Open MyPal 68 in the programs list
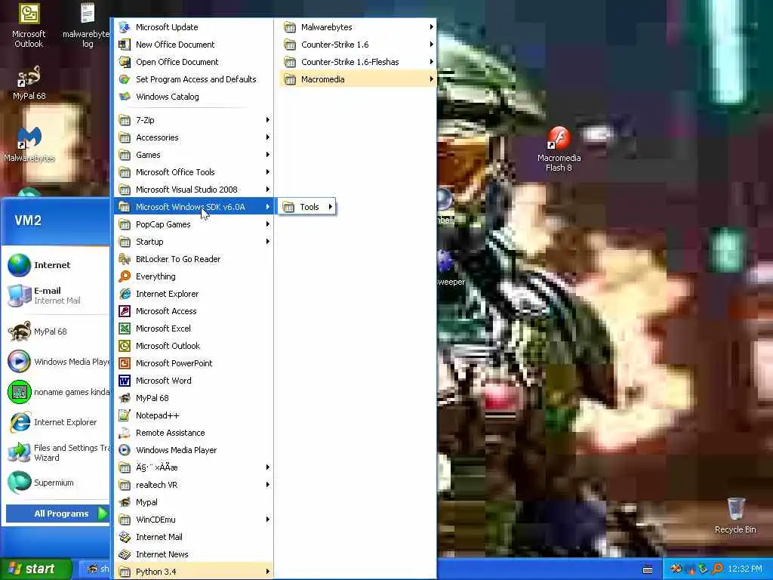This screenshot has height=580, width=773. (194, 397)
